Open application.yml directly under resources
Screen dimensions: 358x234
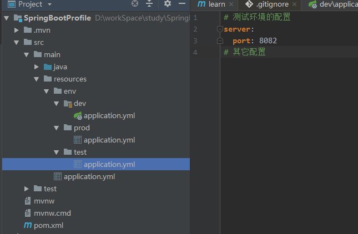(x=89, y=177)
